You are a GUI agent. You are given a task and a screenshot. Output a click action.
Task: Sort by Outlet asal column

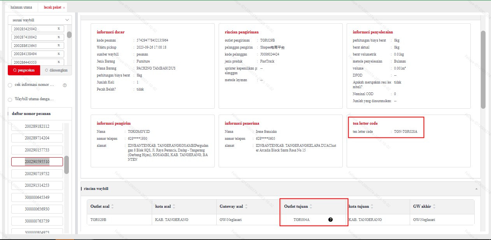[x=112, y=207]
